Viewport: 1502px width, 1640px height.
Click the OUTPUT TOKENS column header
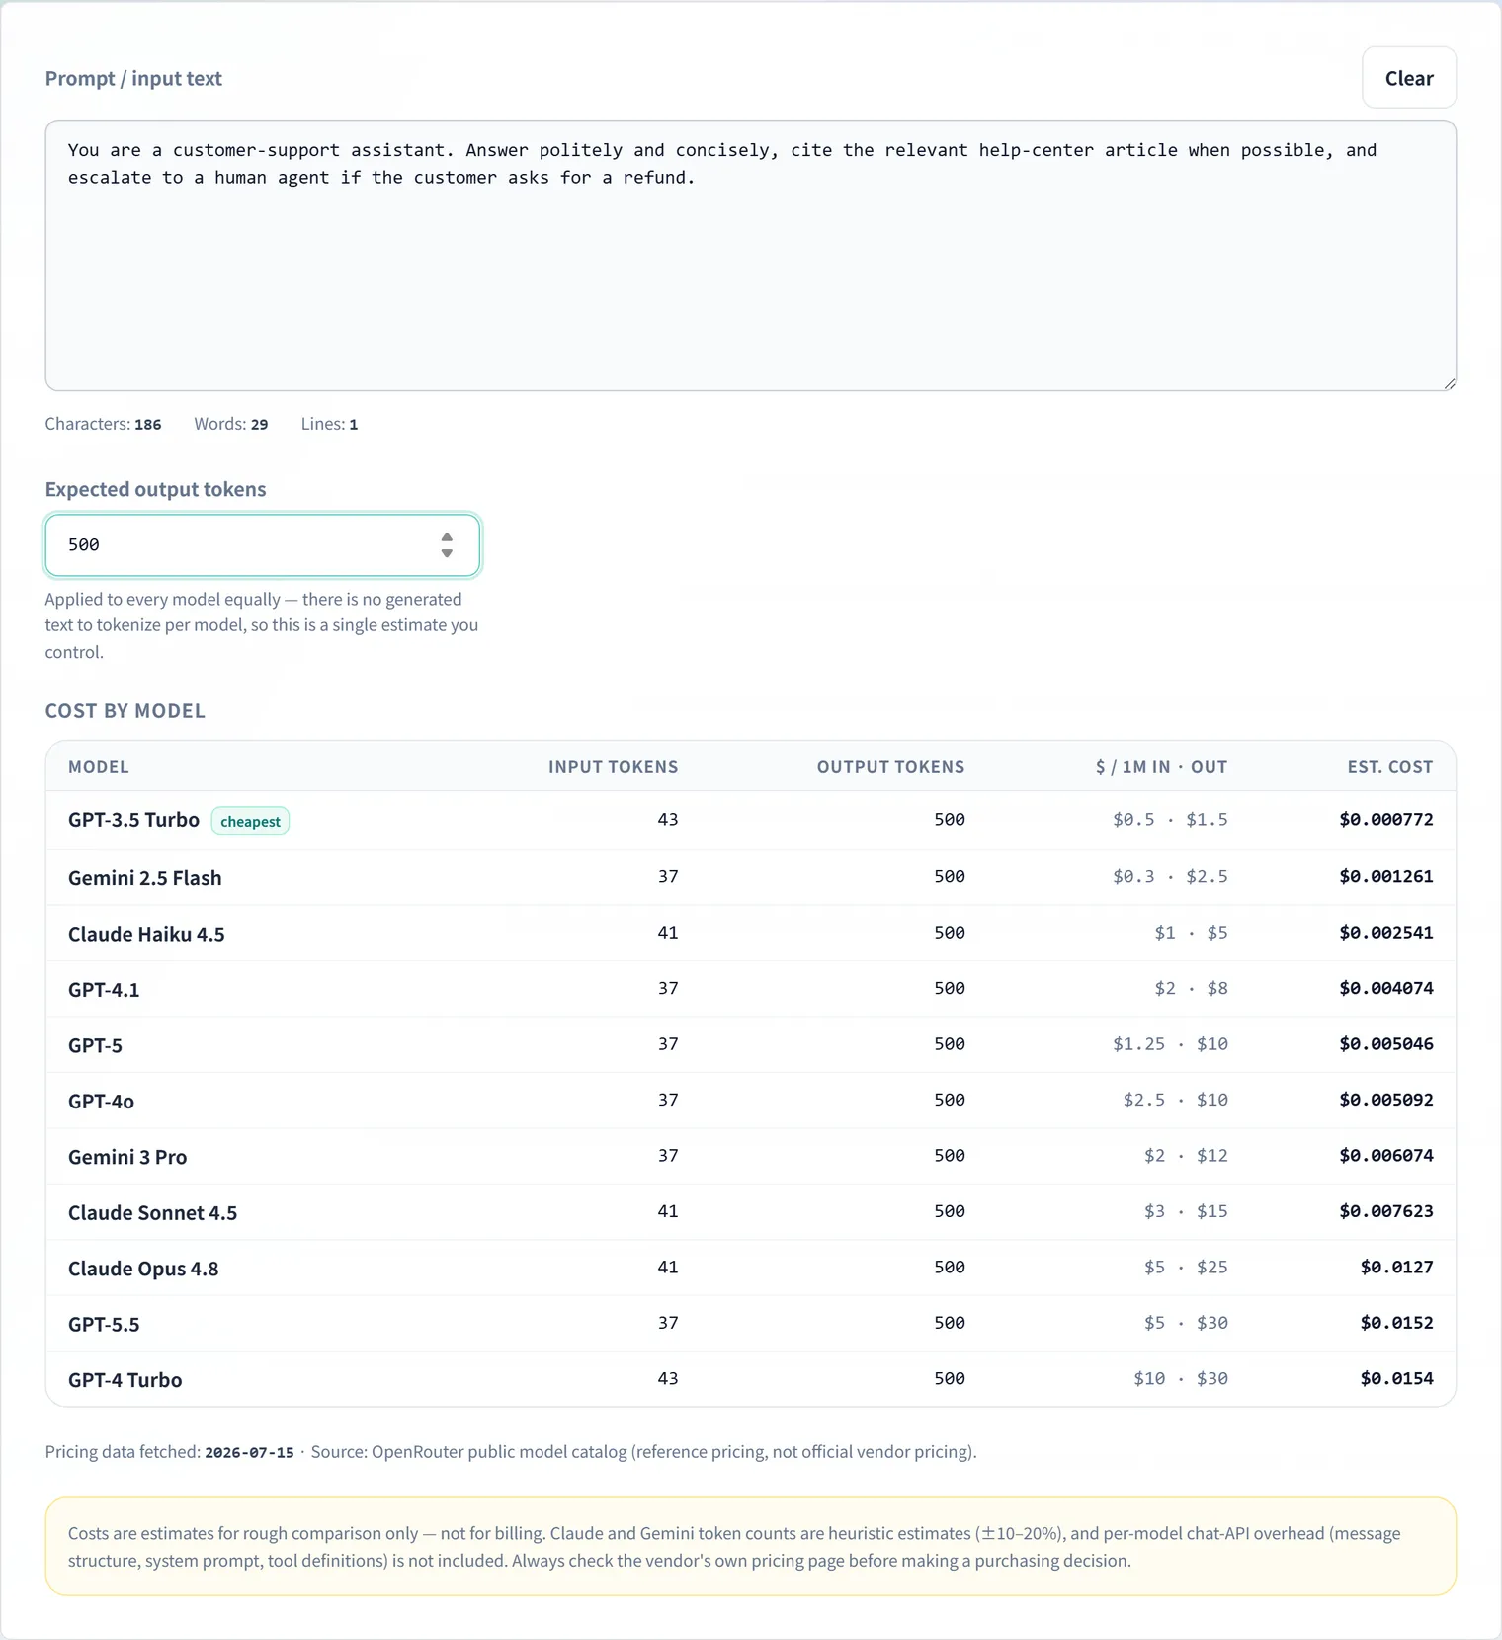890,767
